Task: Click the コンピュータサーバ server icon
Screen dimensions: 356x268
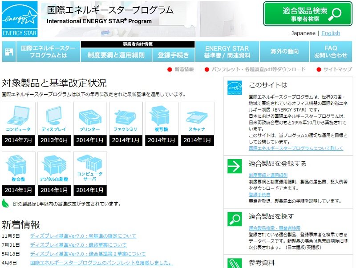Action: pos(90,163)
